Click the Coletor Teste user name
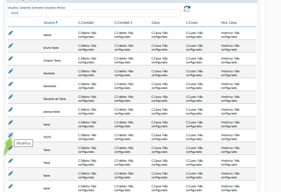The image size is (281, 192). (x=52, y=61)
